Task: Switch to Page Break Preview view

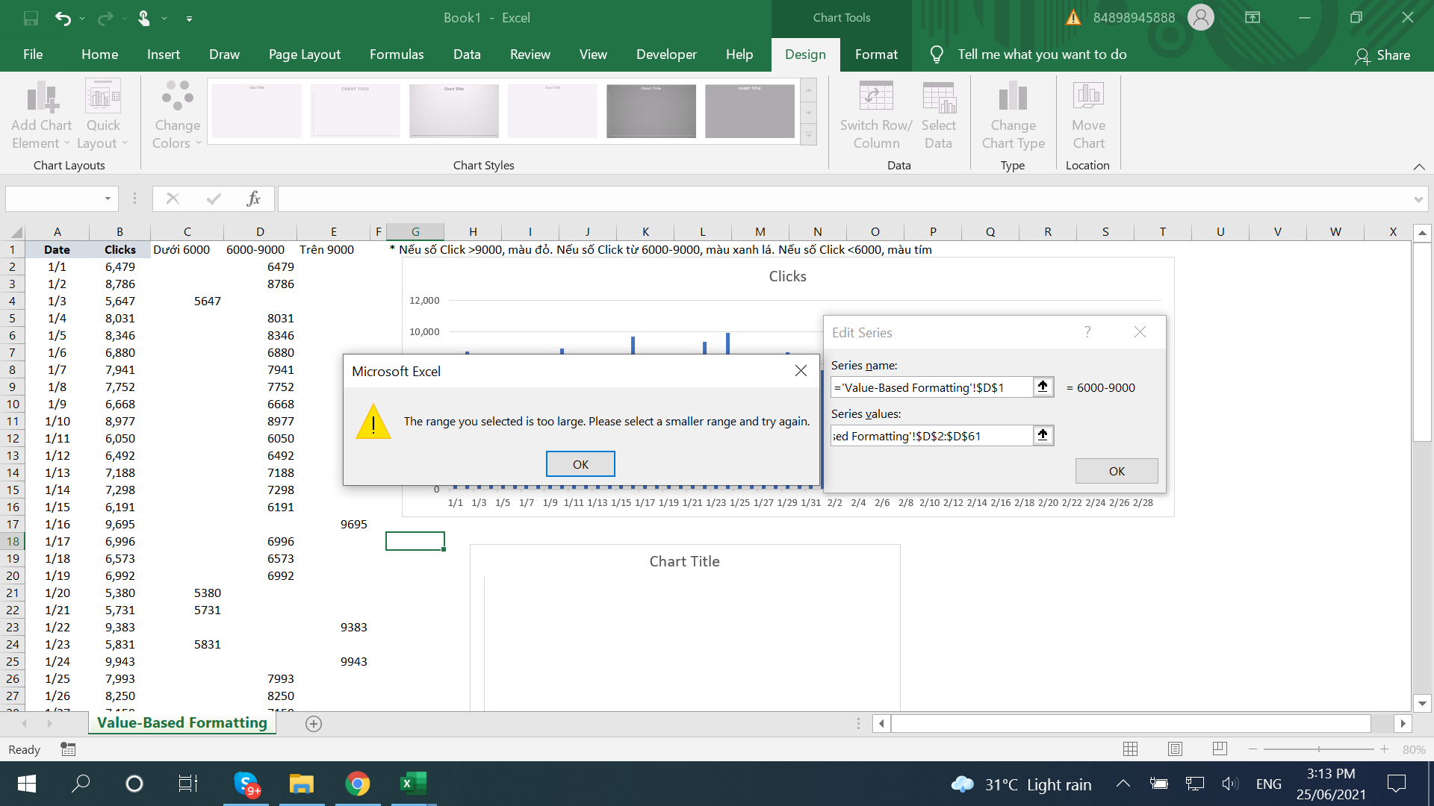Action: pyautogui.click(x=1220, y=749)
